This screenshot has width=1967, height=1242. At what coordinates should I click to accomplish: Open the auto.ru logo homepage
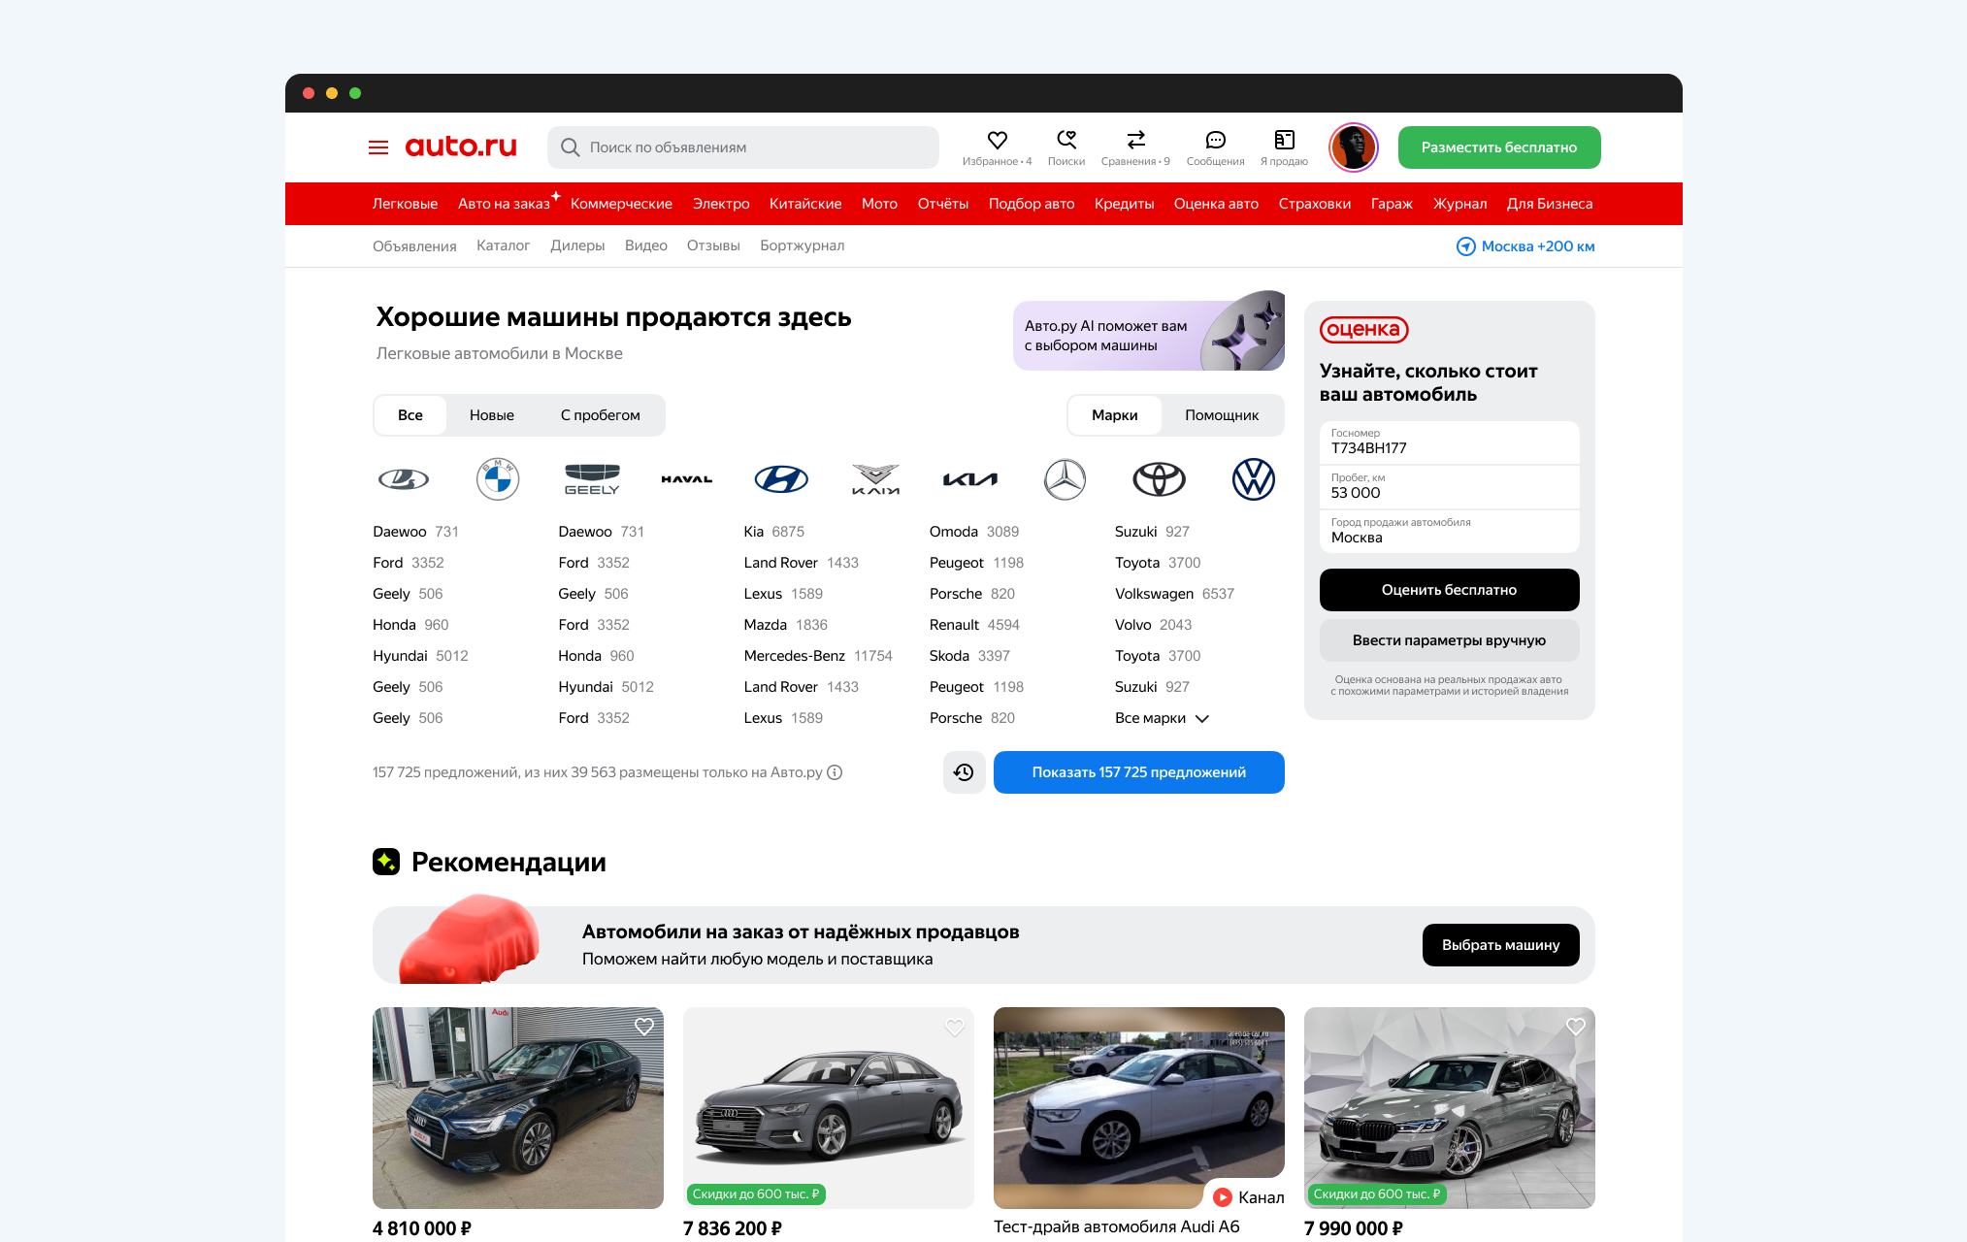tap(461, 147)
